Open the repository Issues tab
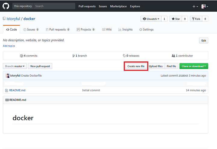 point(31,29)
